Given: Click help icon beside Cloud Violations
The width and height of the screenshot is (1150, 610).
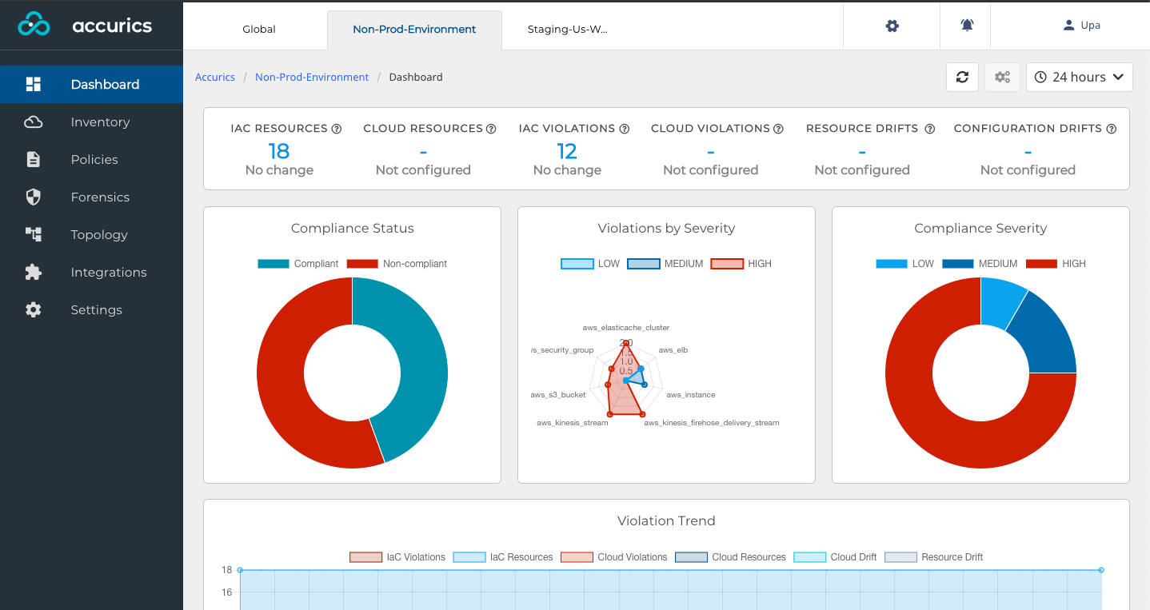Looking at the screenshot, I should [x=779, y=129].
